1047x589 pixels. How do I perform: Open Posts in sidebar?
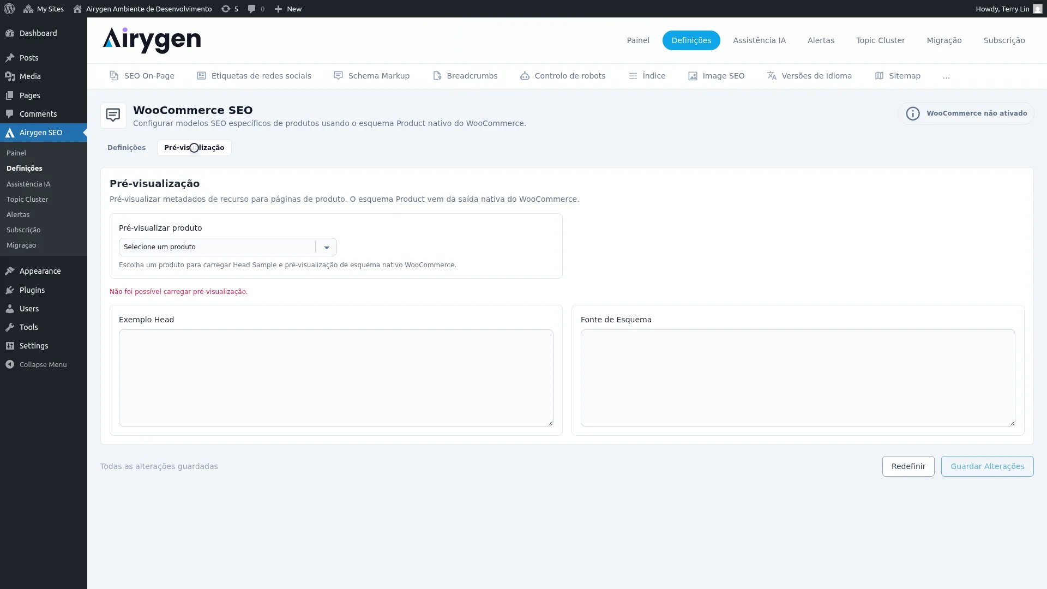tap(44, 58)
